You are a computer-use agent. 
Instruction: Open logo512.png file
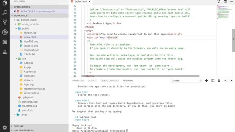31,46
